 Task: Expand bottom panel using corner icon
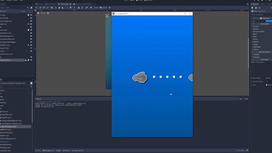click(x=247, y=150)
